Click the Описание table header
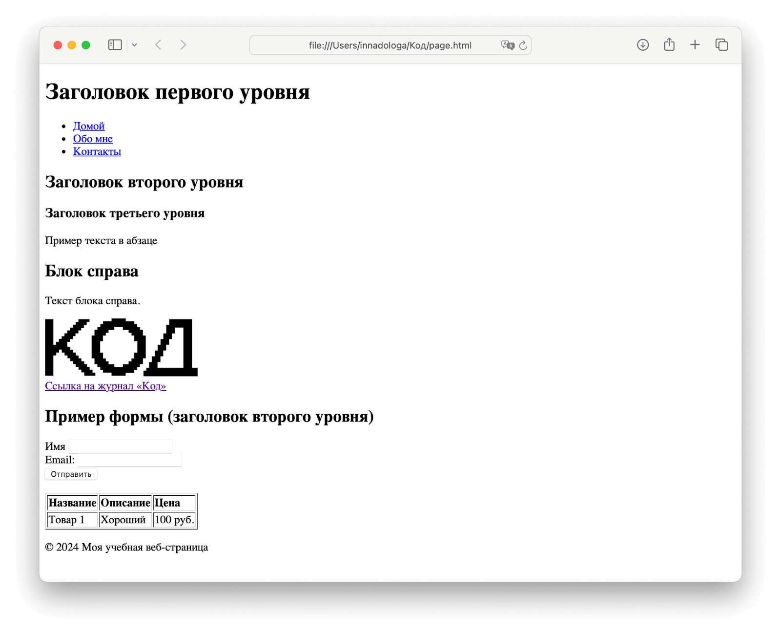This screenshot has height=634, width=781. (x=125, y=503)
